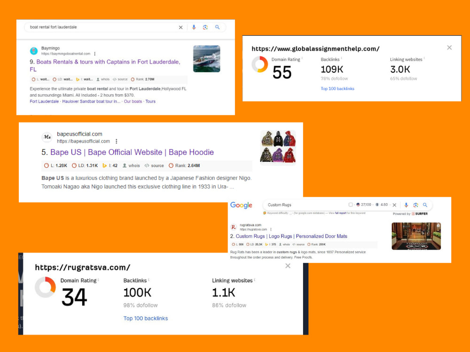Screen dimensions: 470x352
Task: Click info icon beside Backlinks for rugratsva.com
Action: click(x=149, y=280)
